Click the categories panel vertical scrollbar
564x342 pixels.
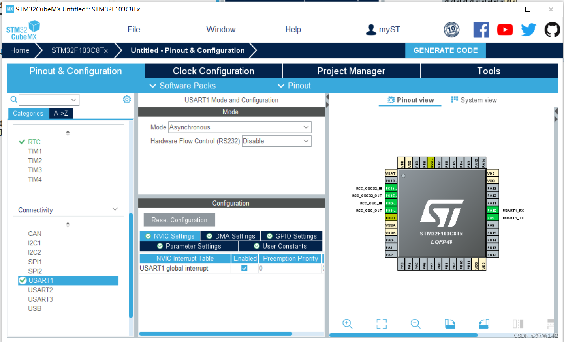click(x=131, y=265)
